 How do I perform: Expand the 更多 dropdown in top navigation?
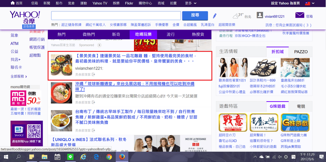(x=190, y=3)
